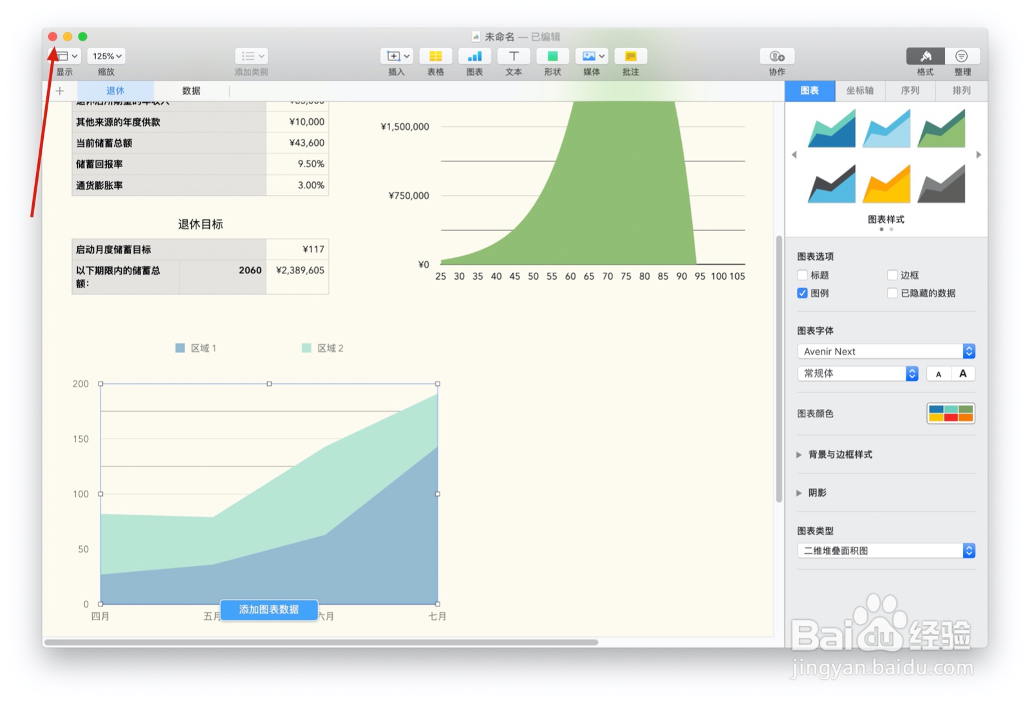This screenshot has width=1030, height=703.
Task: Enable the 标题 chart title checkbox
Action: point(802,275)
